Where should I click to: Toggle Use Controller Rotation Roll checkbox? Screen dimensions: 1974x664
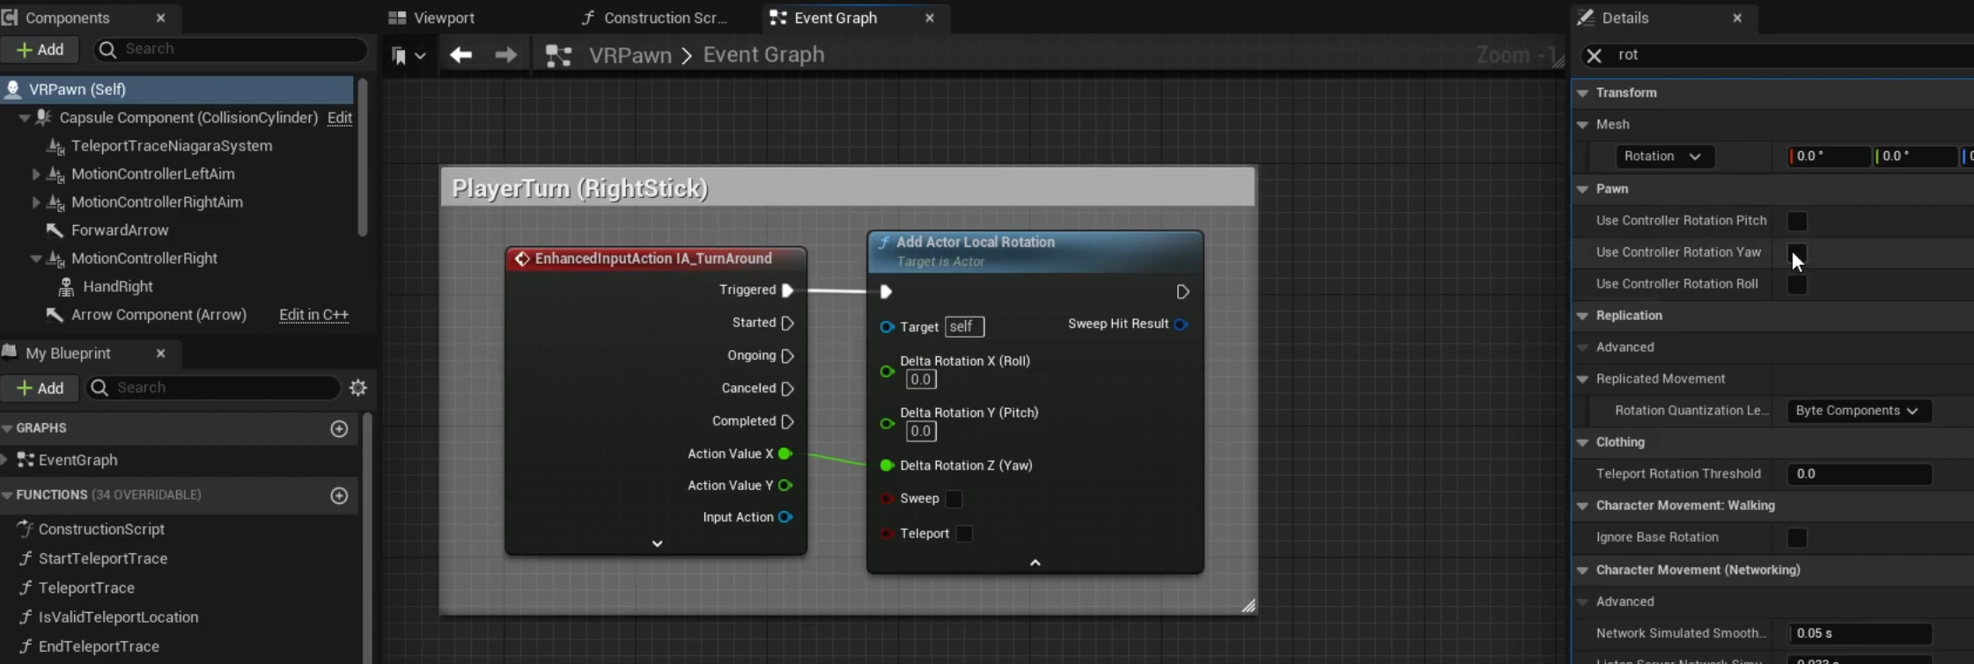click(x=1796, y=285)
